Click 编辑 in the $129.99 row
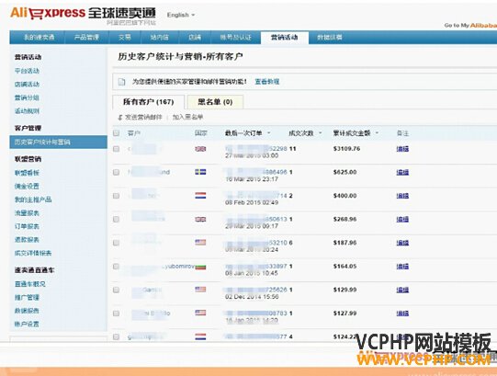 [x=402, y=290]
